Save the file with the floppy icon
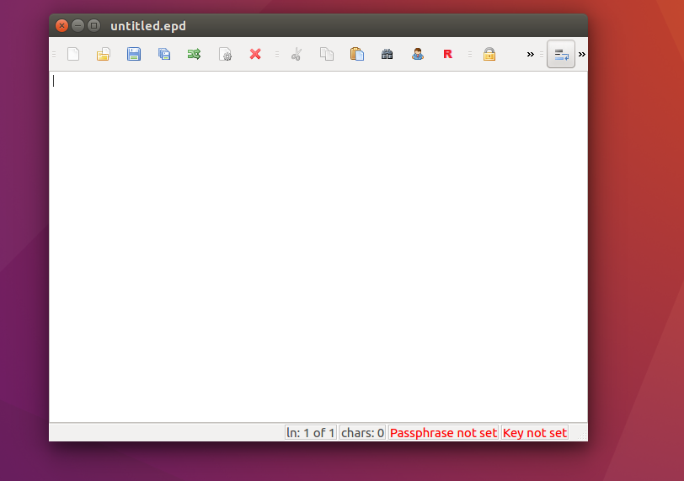 [x=134, y=54]
